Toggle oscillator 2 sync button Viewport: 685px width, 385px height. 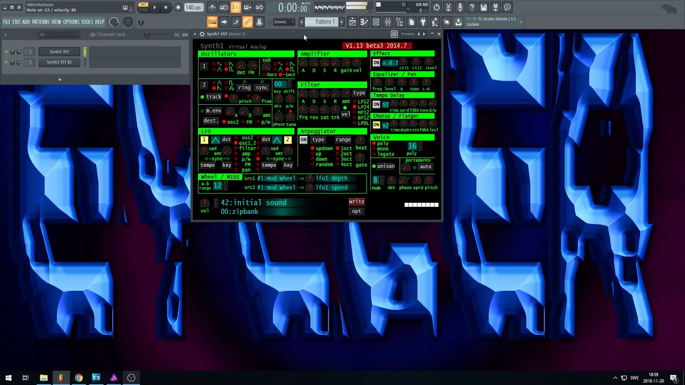(262, 88)
